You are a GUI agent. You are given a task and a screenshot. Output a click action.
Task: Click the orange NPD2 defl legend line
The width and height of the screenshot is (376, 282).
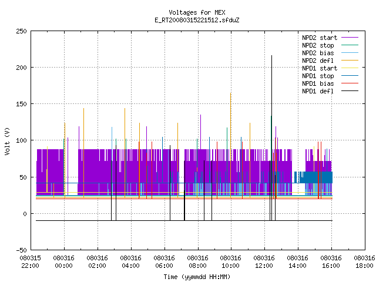350,61
